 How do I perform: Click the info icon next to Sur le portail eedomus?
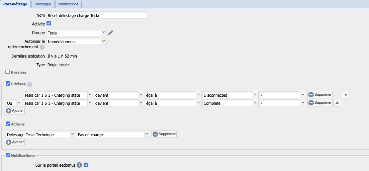(x=79, y=165)
